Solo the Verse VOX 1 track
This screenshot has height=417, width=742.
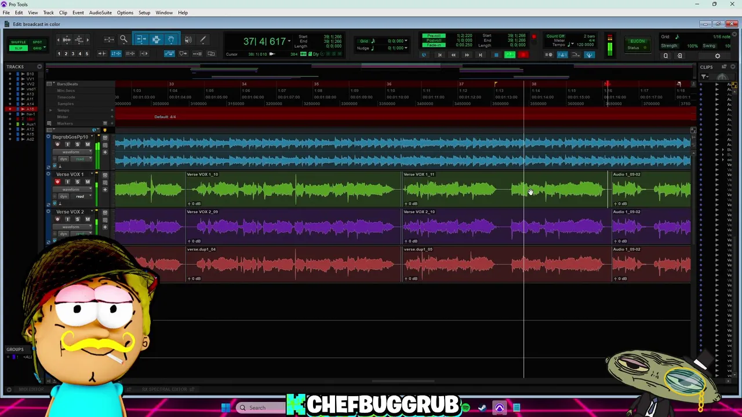(77, 182)
